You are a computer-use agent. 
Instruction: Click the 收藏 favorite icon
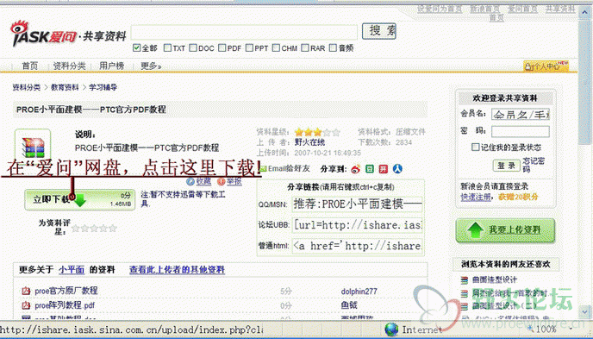[x=191, y=182]
